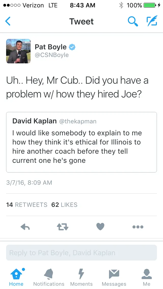This screenshot has width=163, height=289.
Task: Like the tweet with heart icon
Action: [100, 227]
